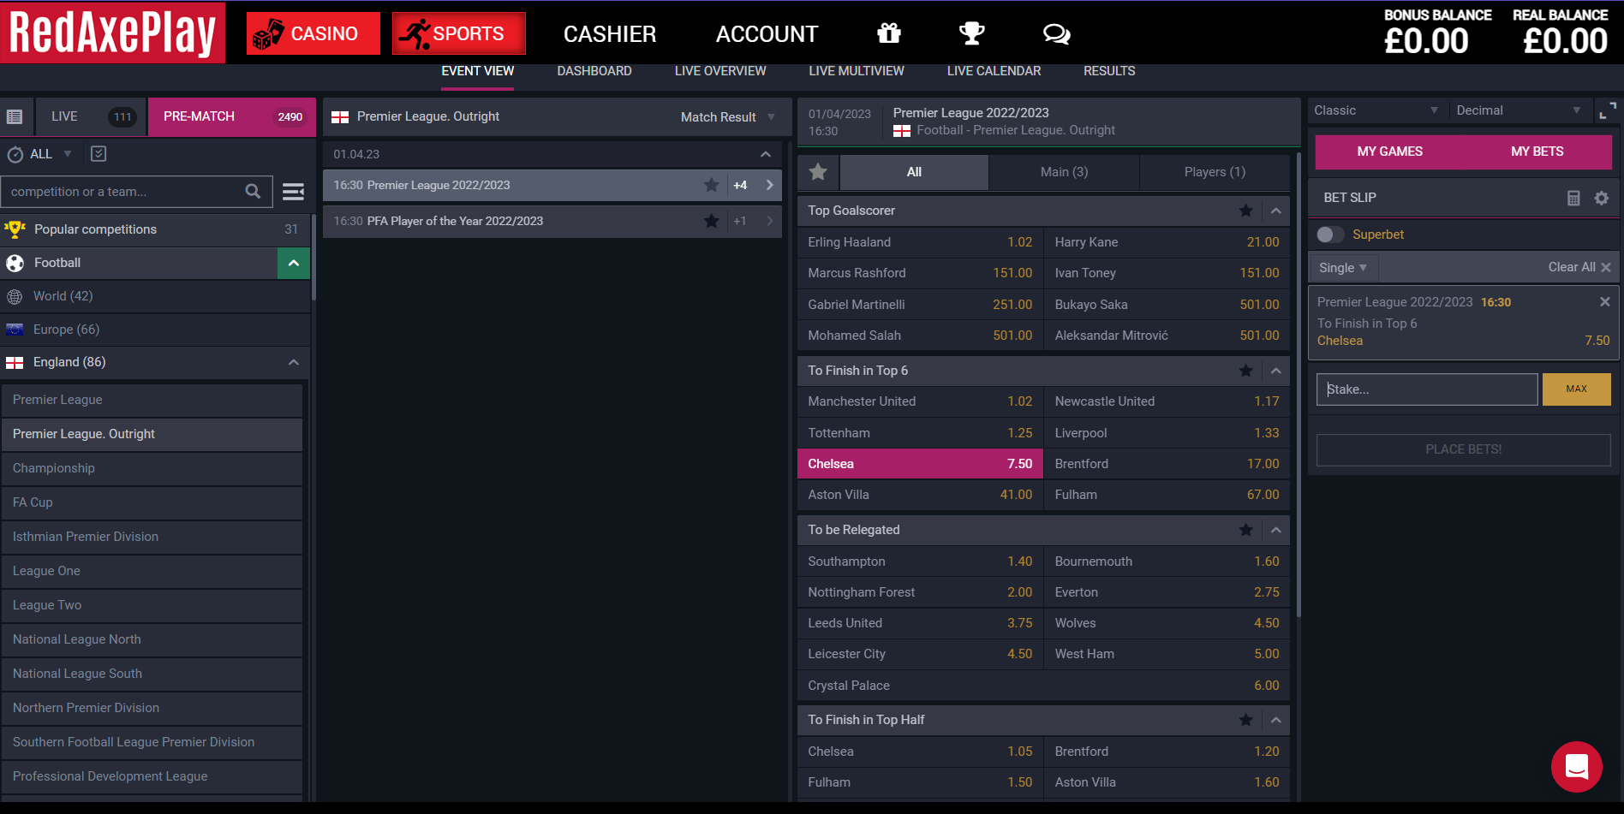Select Southampton 1.40 relegation odds
Screen dimensions: 1624x814
pos(920,561)
